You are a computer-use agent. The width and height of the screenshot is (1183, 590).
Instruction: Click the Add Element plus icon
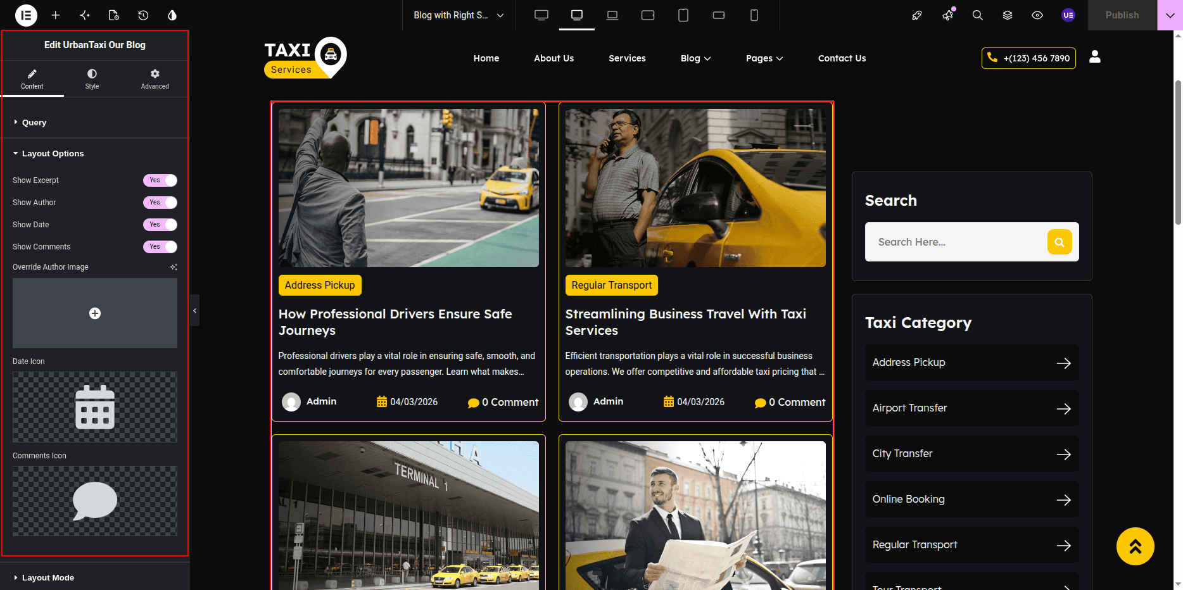tap(56, 15)
